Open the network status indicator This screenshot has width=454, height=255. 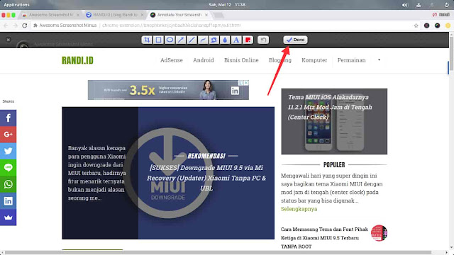point(419,5)
